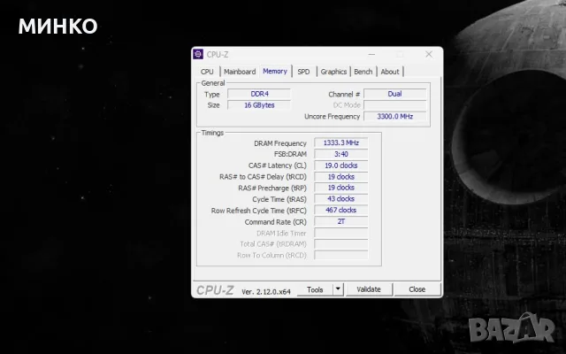Minimize the CPU-Z window
566x354 pixels.
tap(371, 54)
